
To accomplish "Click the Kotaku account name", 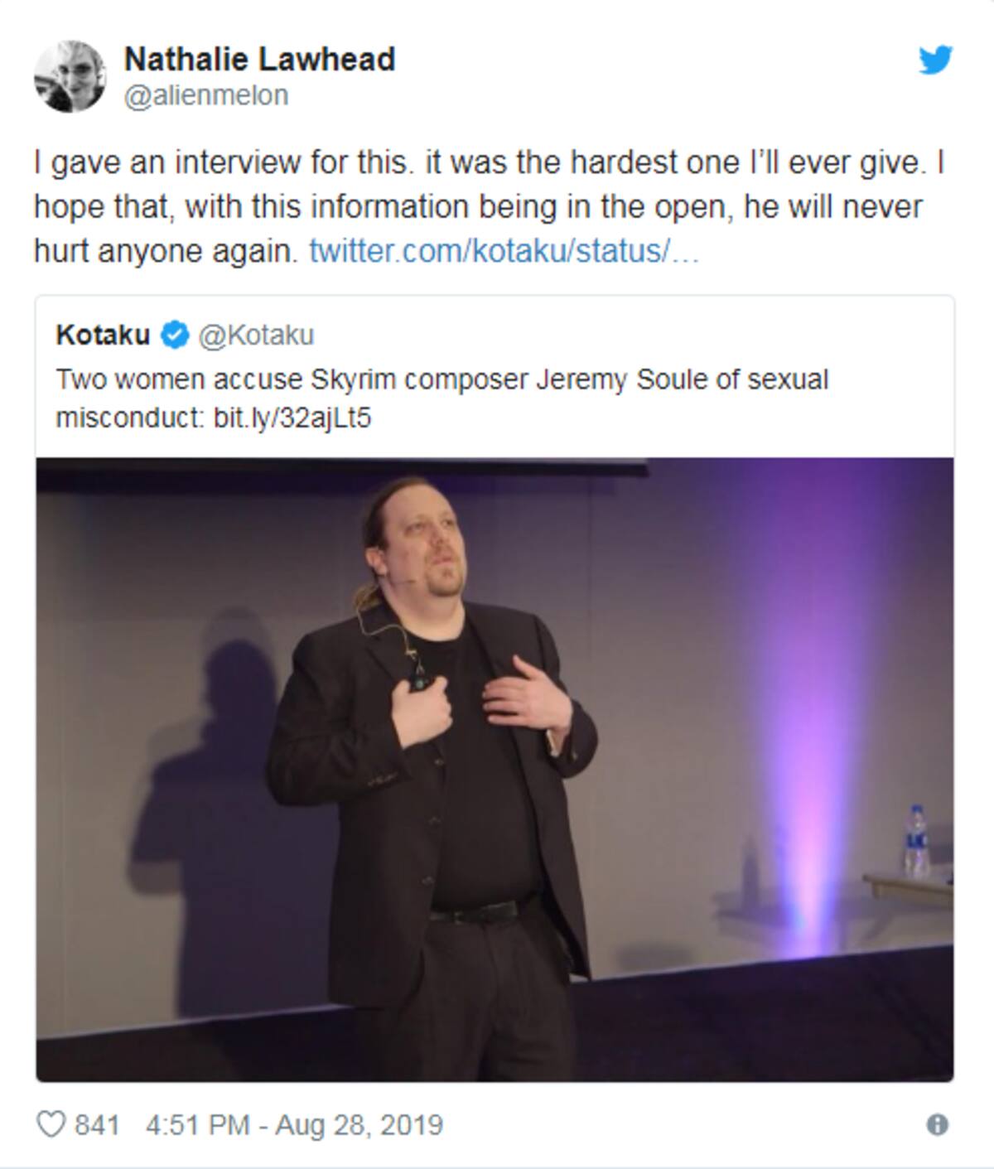I will pos(103,336).
